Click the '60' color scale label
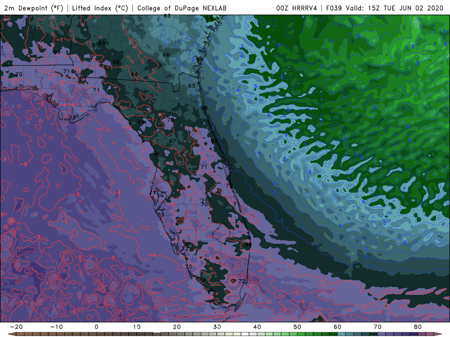The image size is (450, 337). pyautogui.click(x=337, y=327)
